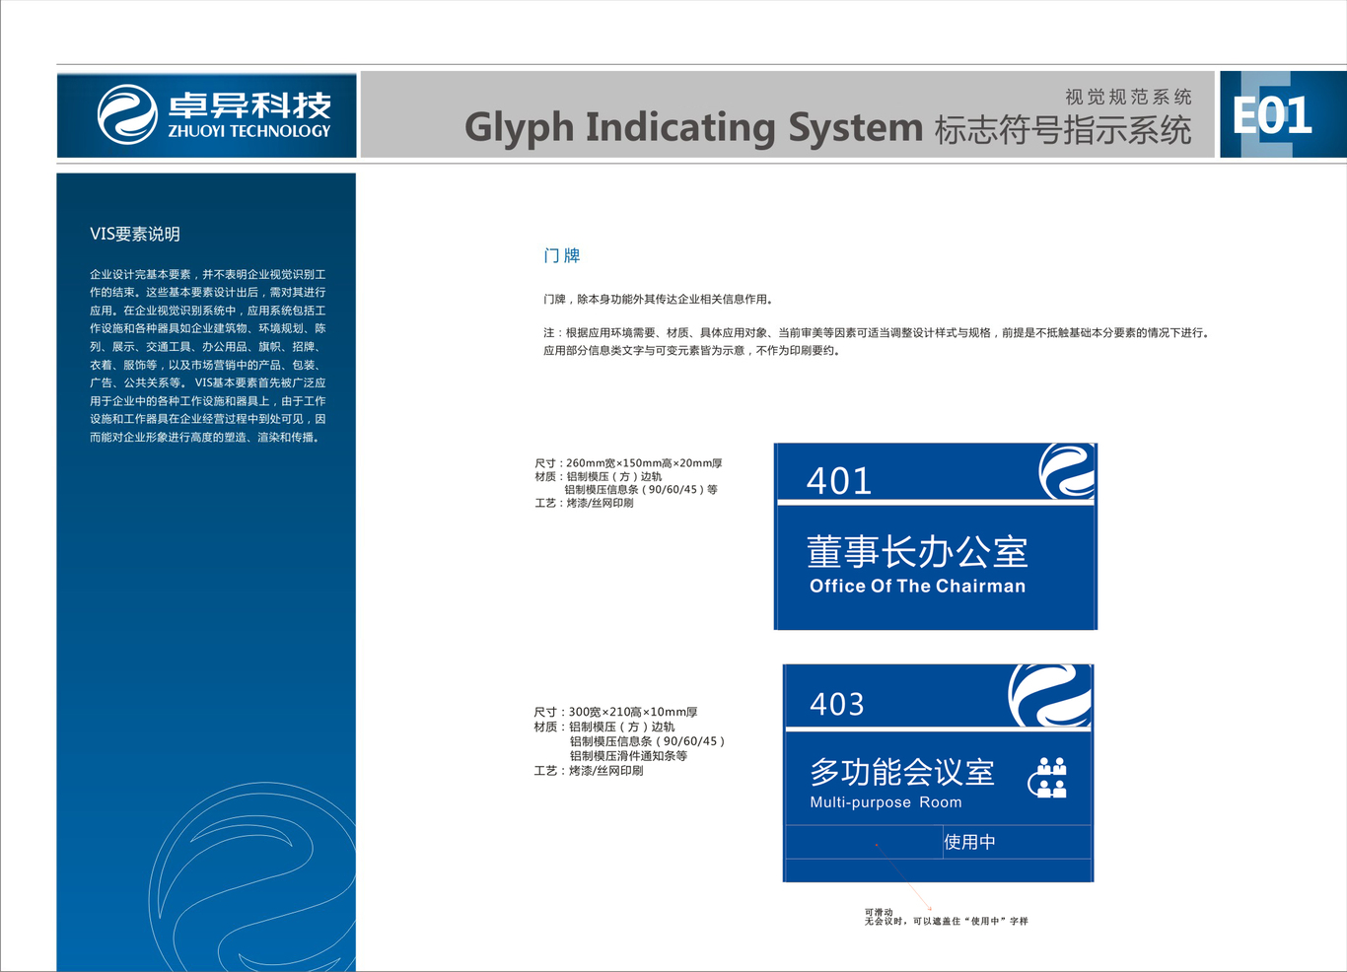Click '多功能会议室' text on the sign
Image resolution: width=1347 pixels, height=972 pixels.
[x=902, y=772]
